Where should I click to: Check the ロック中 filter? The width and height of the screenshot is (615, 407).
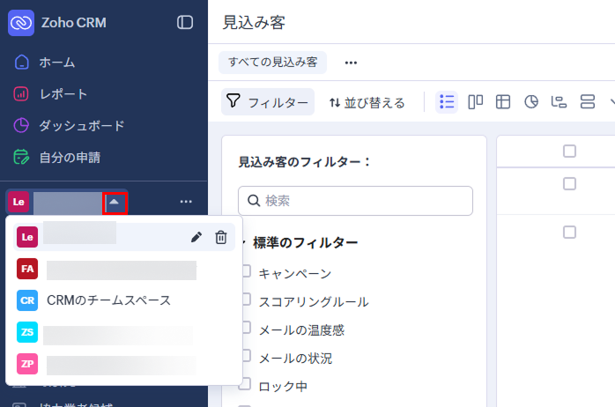coord(246,384)
